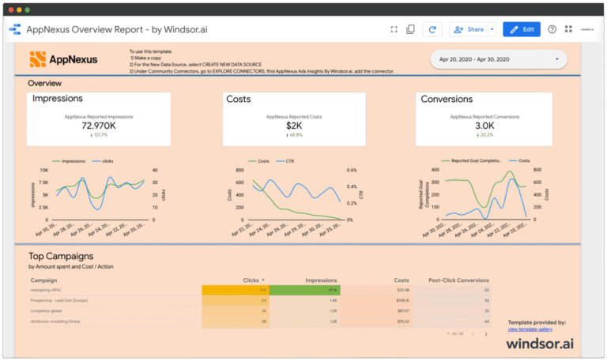
Task: Click the impressions and clicks line chart
Action: pos(97,197)
